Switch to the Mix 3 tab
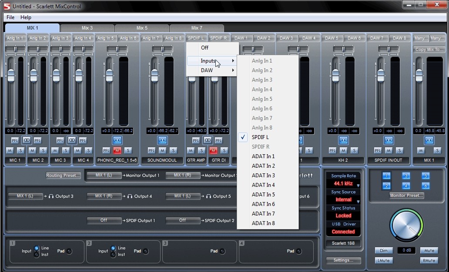 87,28
